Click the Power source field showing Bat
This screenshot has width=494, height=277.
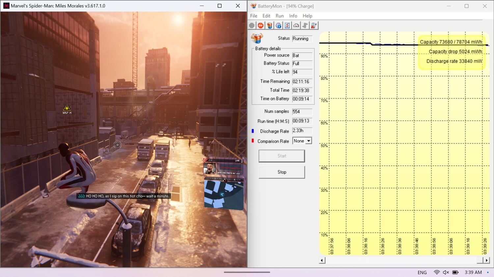point(302,56)
